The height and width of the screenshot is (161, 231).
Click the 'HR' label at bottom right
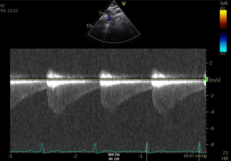click(x=225, y=159)
